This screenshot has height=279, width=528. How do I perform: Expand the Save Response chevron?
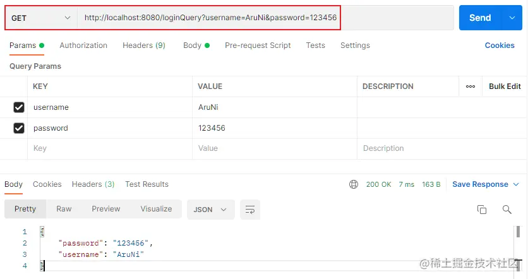point(516,184)
